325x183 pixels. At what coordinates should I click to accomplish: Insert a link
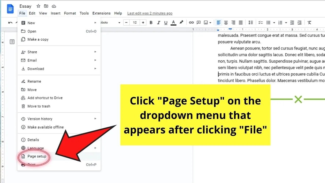(191, 22)
